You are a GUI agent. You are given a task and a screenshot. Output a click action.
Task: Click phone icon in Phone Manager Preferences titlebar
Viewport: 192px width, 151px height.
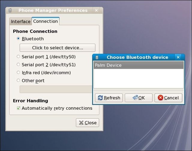pos(10,10)
